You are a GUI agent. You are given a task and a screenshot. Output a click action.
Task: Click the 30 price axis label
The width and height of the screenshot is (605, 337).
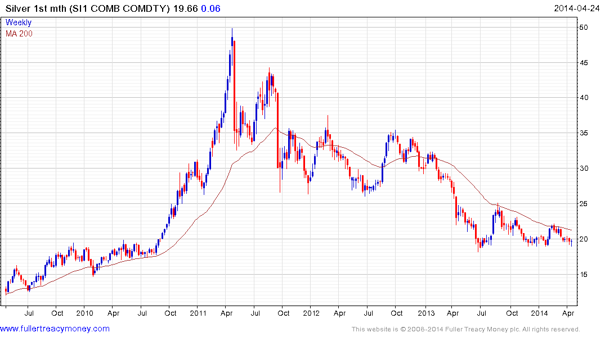coord(584,168)
